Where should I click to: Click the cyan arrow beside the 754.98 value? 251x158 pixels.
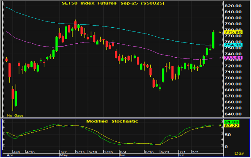(220, 45)
